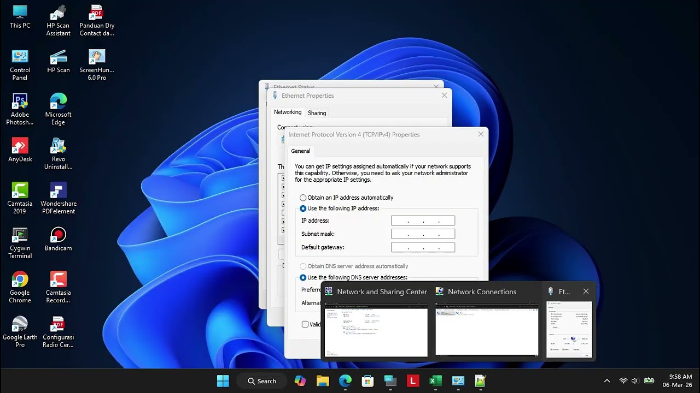Launch Google Chrome desktop shortcut
Image resolution: width=700 pixels, height=393 pixels.
click(20, 288)
